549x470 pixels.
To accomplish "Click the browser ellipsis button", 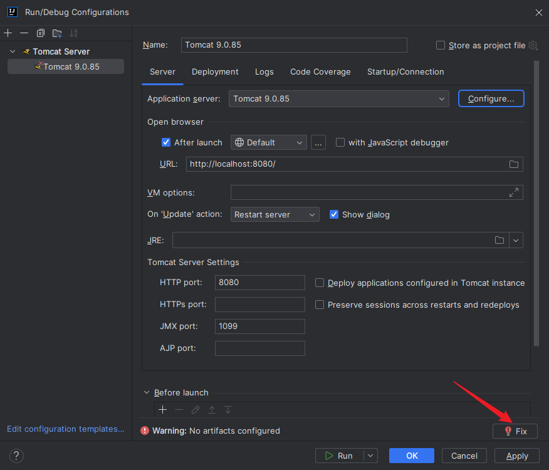I will pos(318,142).
